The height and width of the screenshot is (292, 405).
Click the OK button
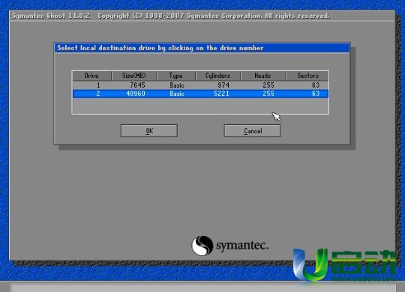(x=149, y=131)
